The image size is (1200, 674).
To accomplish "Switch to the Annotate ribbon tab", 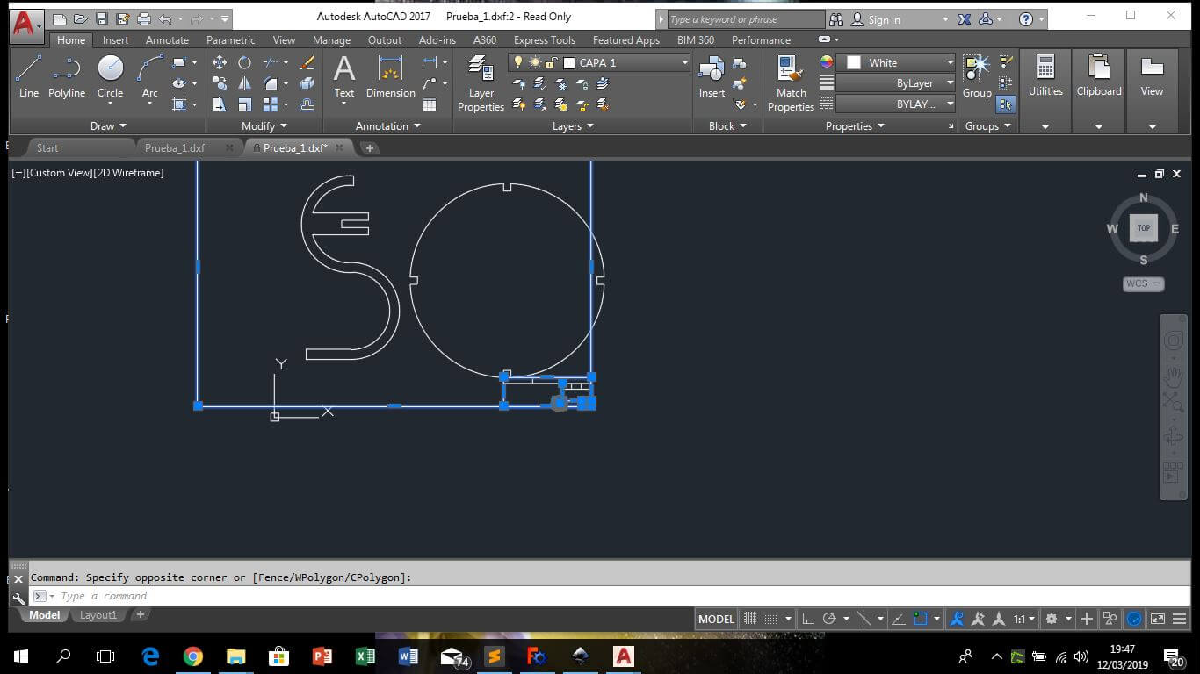I will click(167, 40).
